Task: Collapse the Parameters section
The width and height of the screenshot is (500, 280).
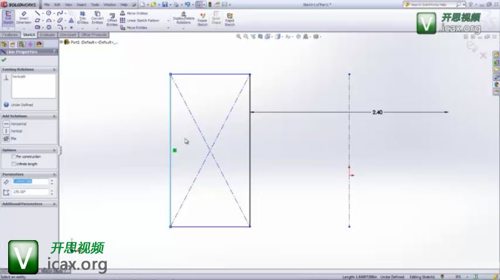Action: [54, 175]
